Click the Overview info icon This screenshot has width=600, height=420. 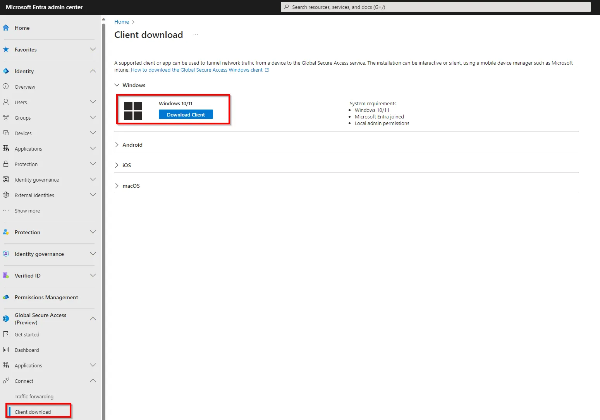point(6,87)
